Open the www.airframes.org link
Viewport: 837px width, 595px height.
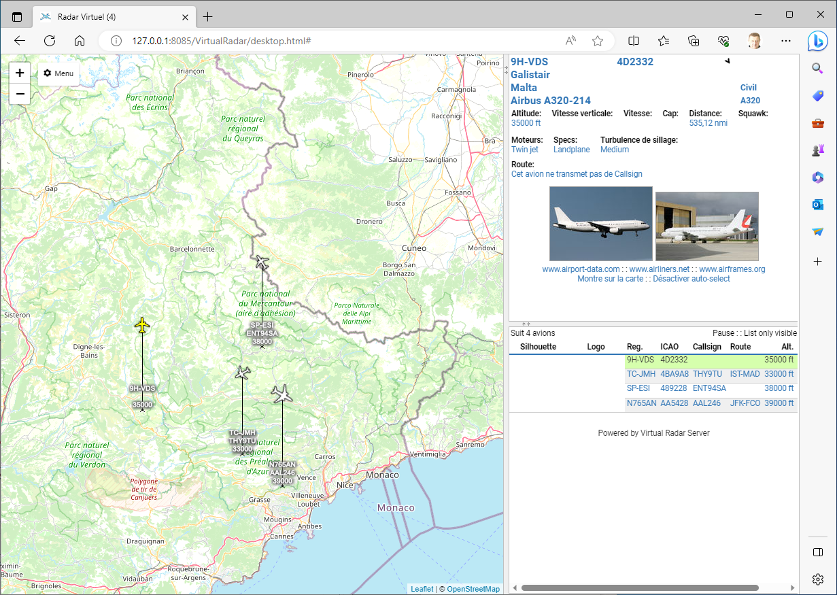[732, 269]
